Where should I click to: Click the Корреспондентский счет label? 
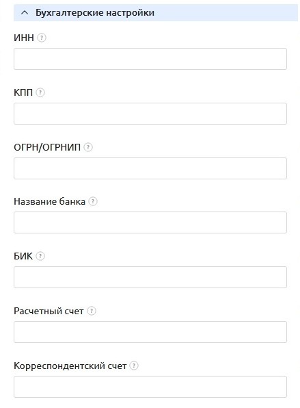tap(70, 366)
